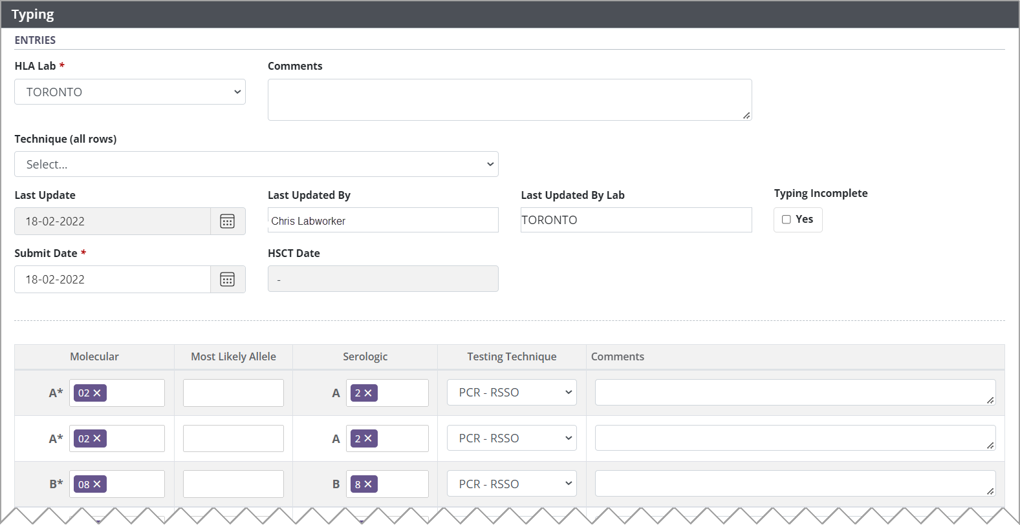The image size is (1020, 525).
Task: Click the Last Updated By Lab field
Action: (x=636, y=220)
